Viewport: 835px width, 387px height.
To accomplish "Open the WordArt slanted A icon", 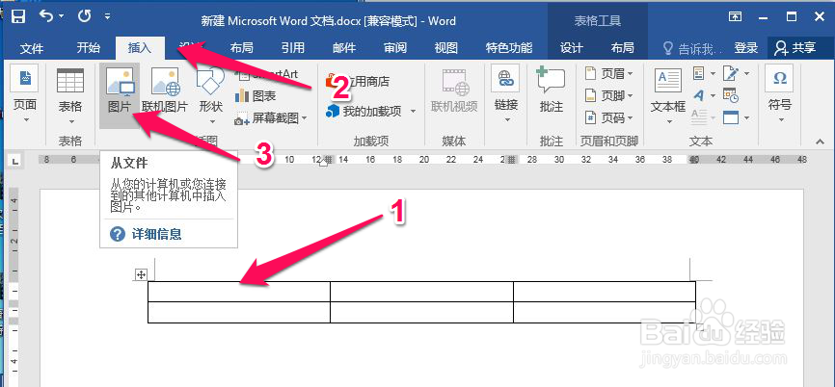I will coord(699,95).
